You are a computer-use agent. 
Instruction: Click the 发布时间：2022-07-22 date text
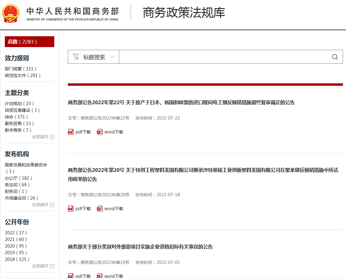157,118
